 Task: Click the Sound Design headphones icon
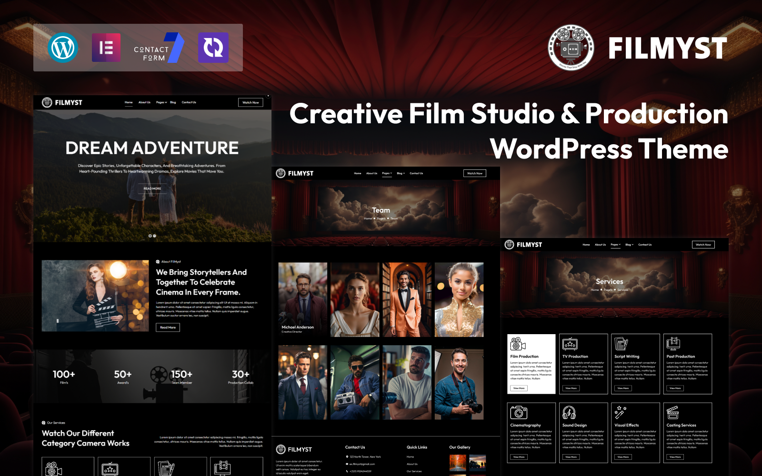click(569, 413)
